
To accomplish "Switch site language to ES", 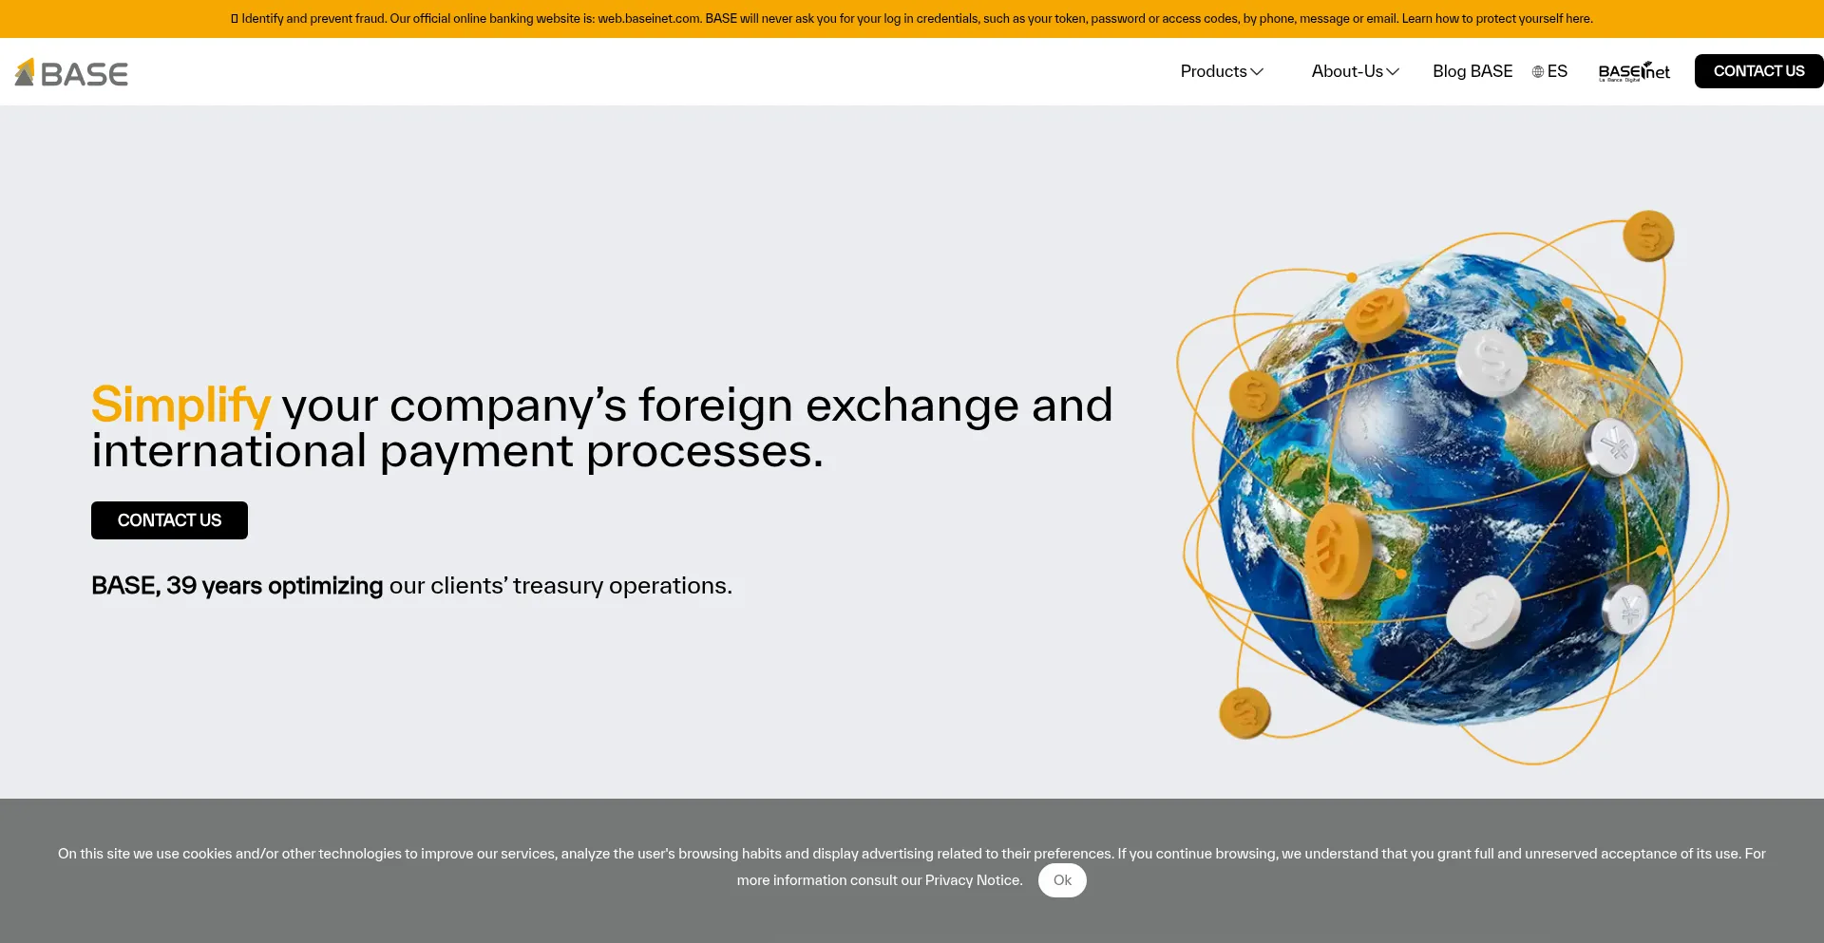I will pyautogui.click(x=1557, y=71).
